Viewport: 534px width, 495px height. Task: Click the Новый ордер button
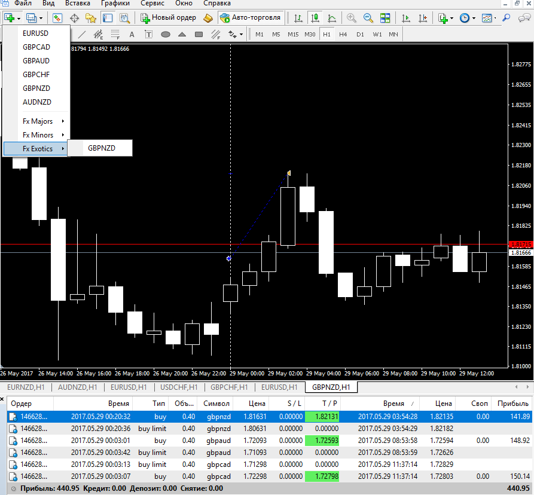168,18
